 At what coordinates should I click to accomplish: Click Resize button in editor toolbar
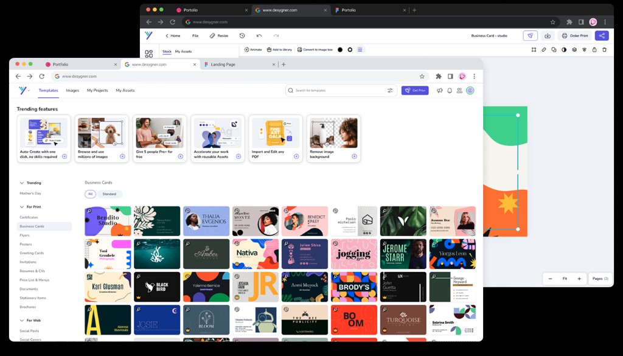point(219,36)
